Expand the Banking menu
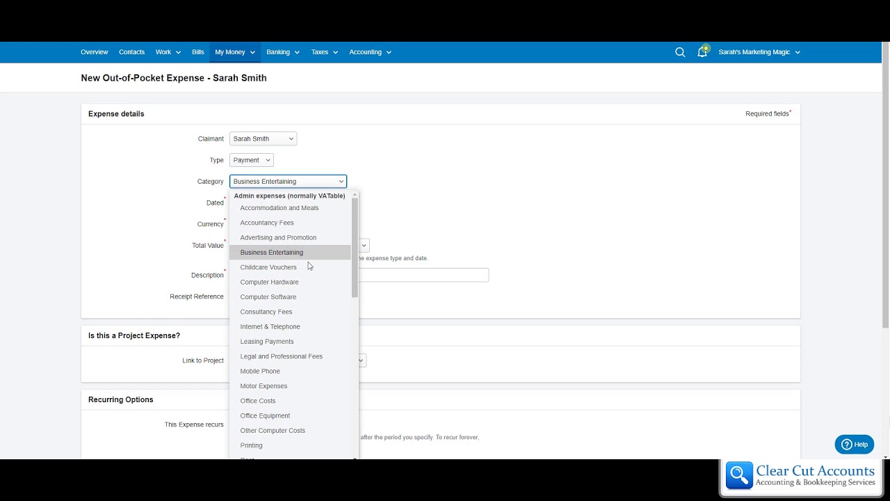The image size is (890, 501). coord(283,52)
